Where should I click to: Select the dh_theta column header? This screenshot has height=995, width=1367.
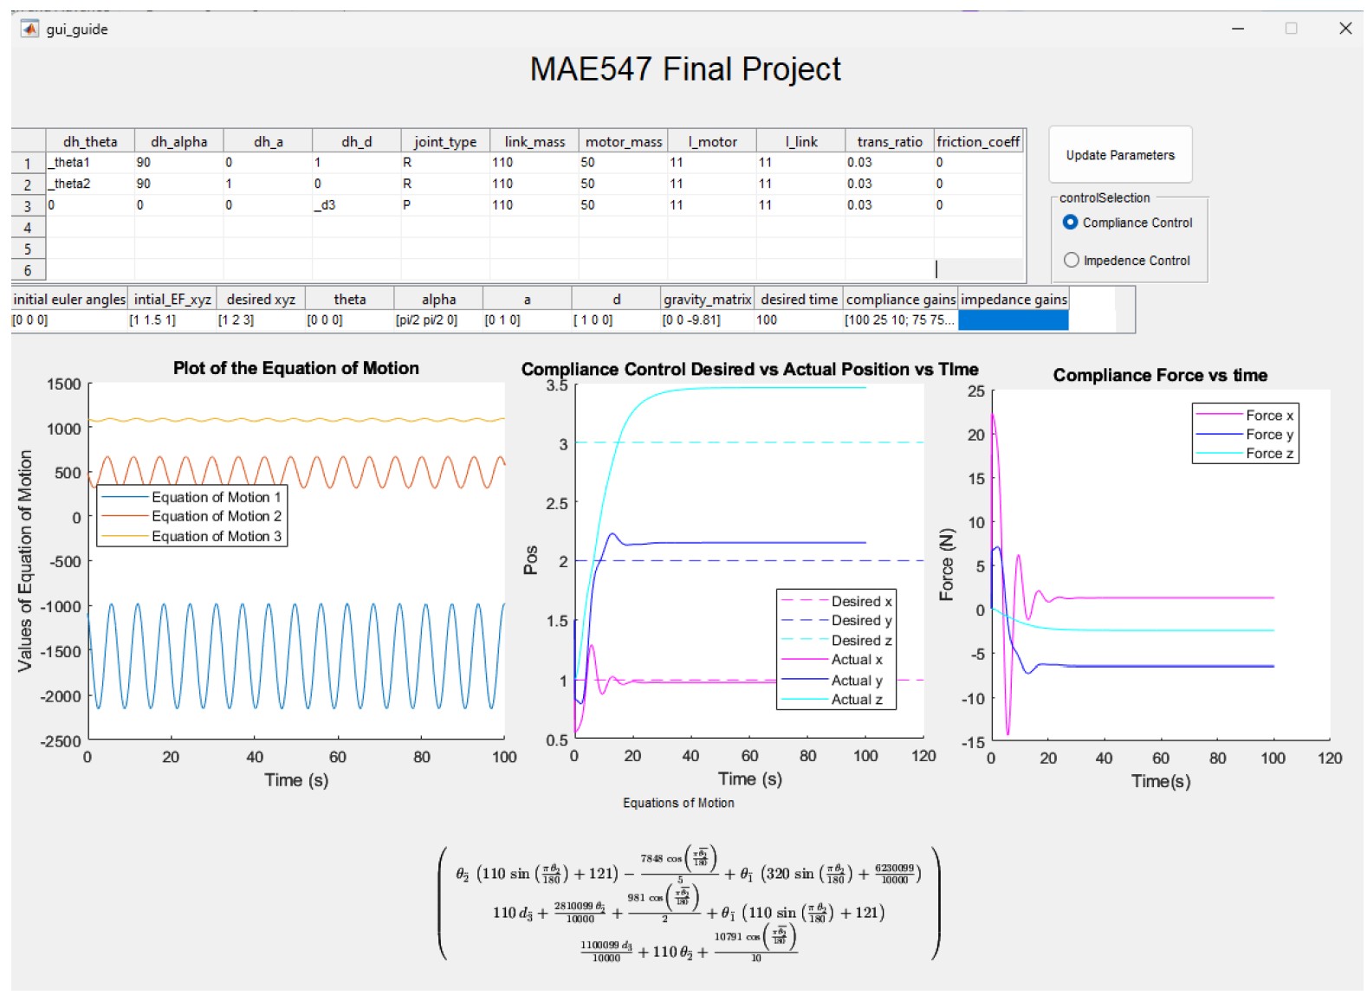[x=90, y=141]
